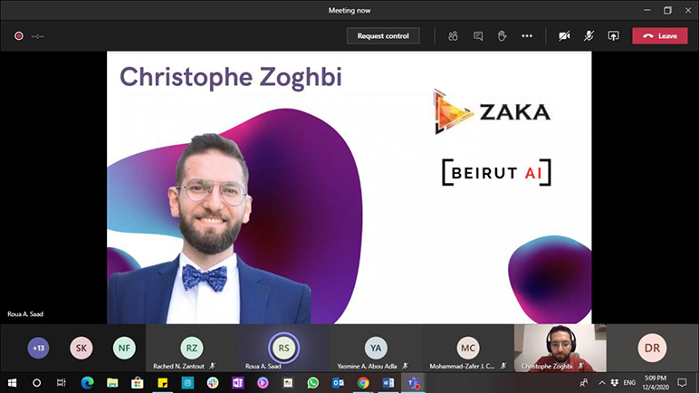Screen dimensions: 699x393
Task: Open Slack from the taskbar
Action: pyautogui.click(x=213, y=383)
